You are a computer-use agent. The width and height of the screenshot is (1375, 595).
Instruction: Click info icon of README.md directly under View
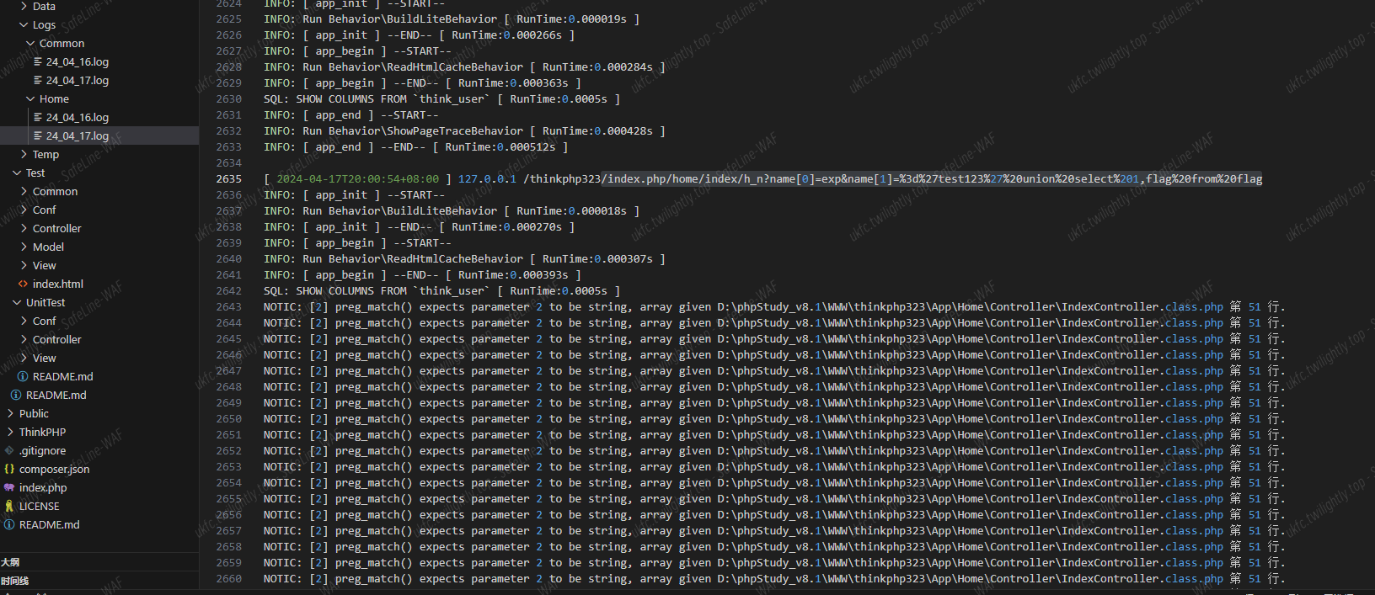[23, 377]
